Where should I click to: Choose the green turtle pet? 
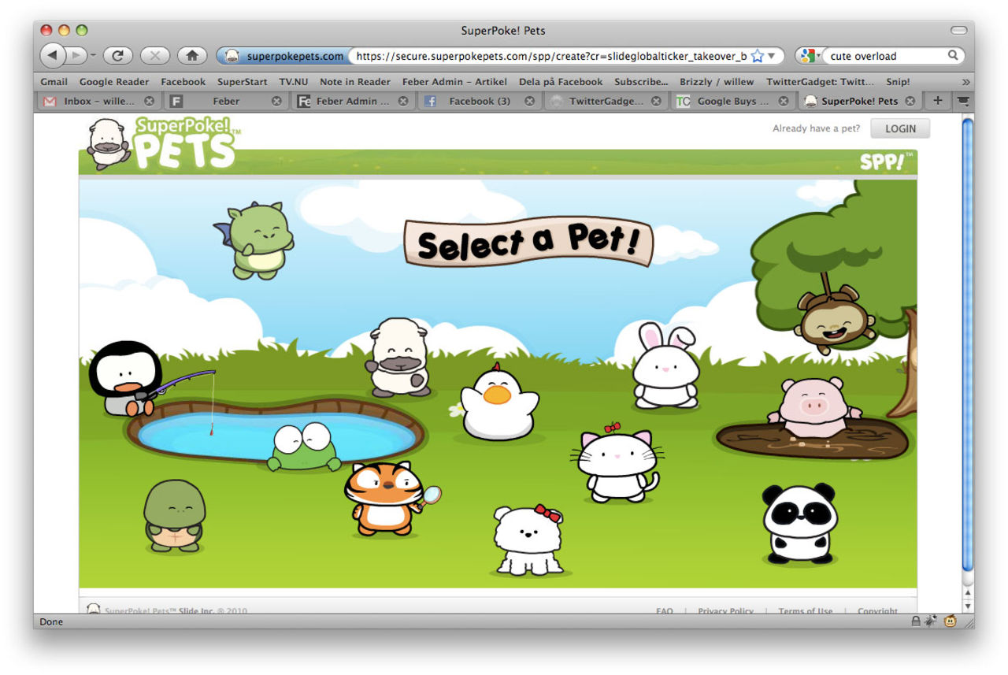[x=174, y=515]
